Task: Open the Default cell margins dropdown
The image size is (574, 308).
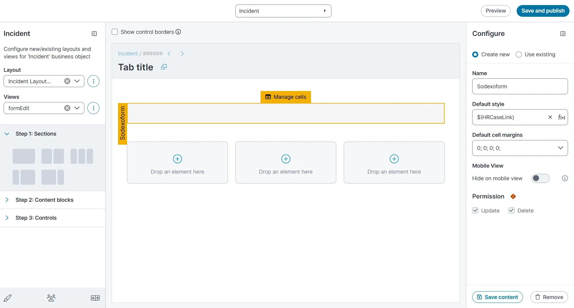Action: pyautogui.click(x=520, y=148)
